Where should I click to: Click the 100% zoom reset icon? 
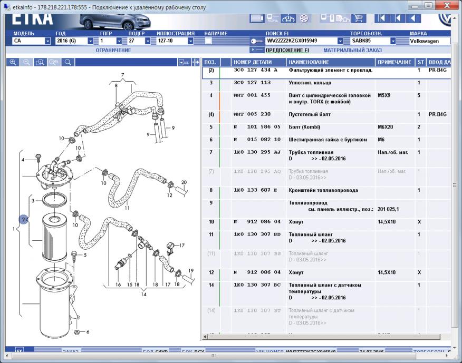(54, 62)
